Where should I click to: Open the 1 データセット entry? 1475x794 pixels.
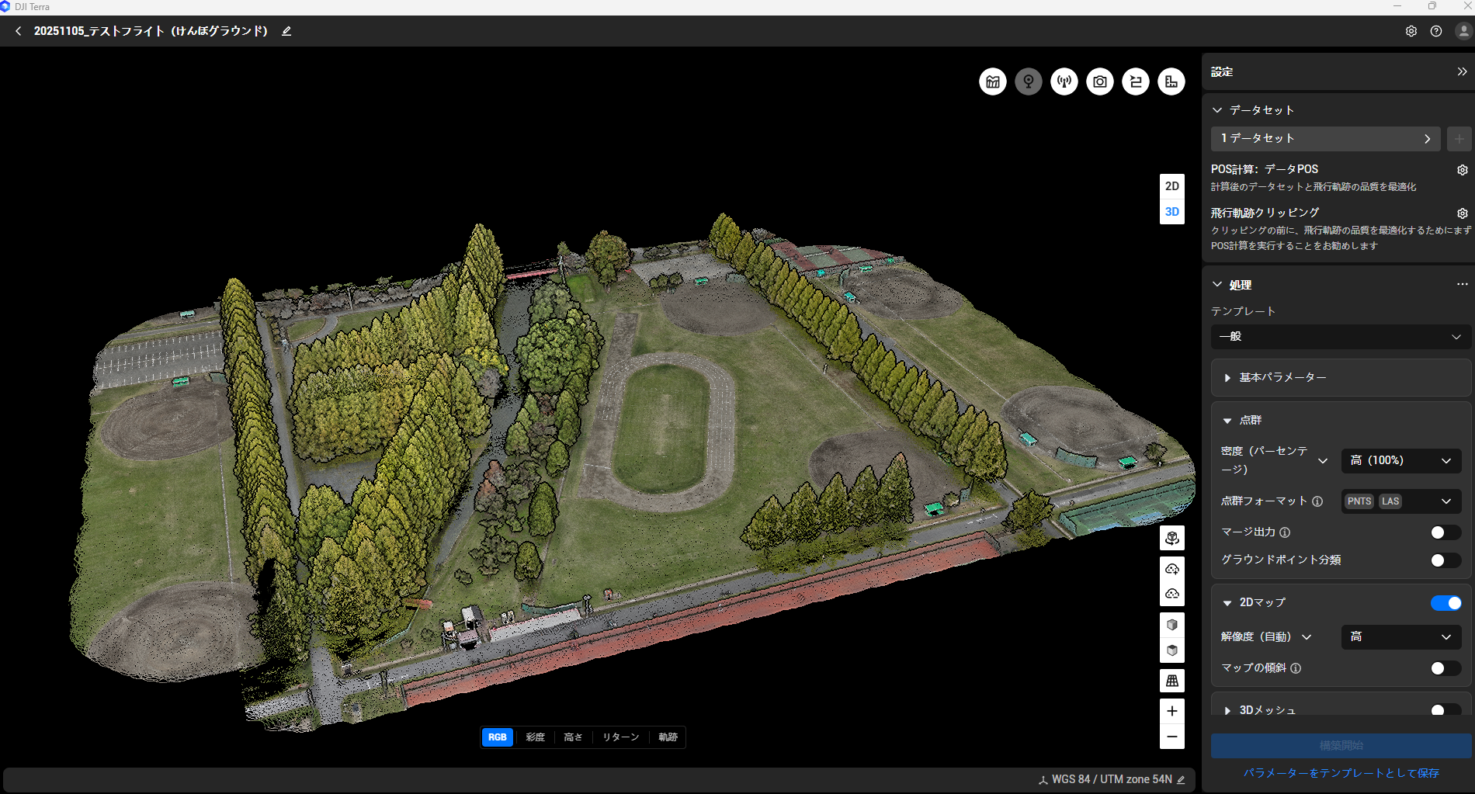tap(1325, 139)
